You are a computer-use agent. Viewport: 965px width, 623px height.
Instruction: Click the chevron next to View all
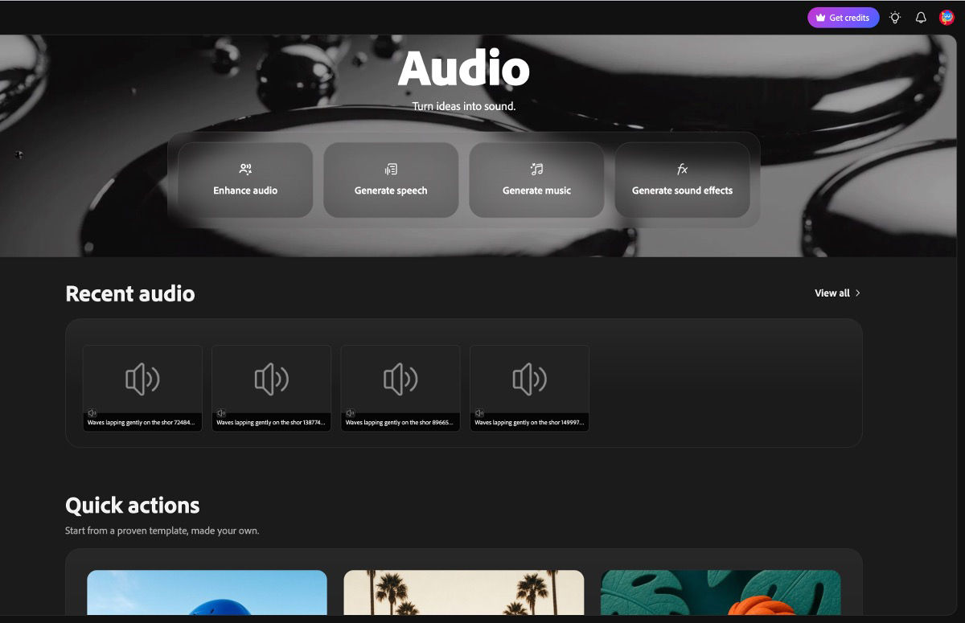point(857,293)
